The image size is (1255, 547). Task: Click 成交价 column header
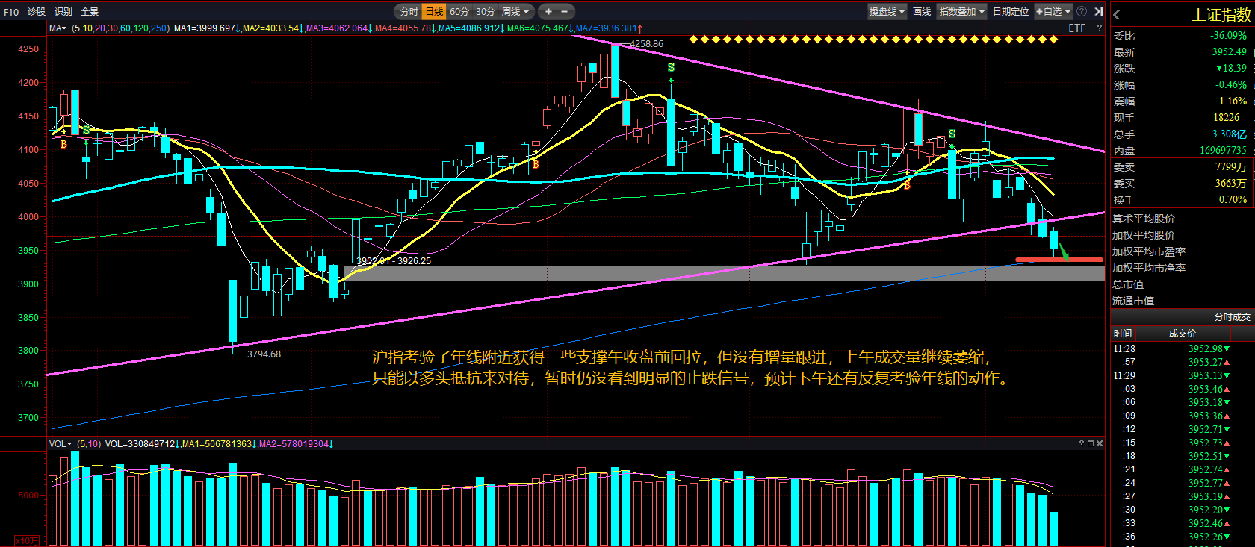[x=1182, y=334]
